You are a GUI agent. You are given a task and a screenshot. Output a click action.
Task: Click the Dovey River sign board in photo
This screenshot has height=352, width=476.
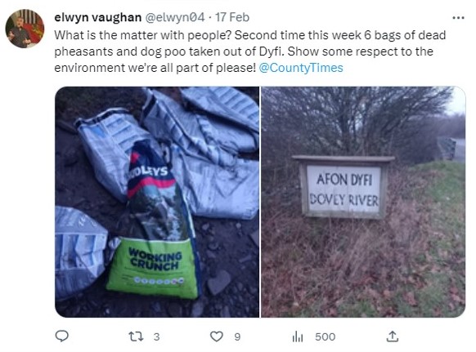(x=344, y=187)
